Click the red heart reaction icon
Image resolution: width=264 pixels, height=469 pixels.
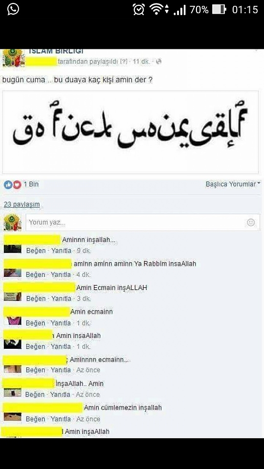[x=17, y=185]
